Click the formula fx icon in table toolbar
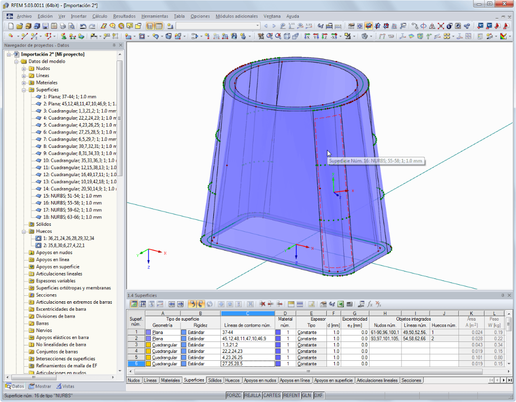Viewport: 516px width, 402px height. [370, 304]
